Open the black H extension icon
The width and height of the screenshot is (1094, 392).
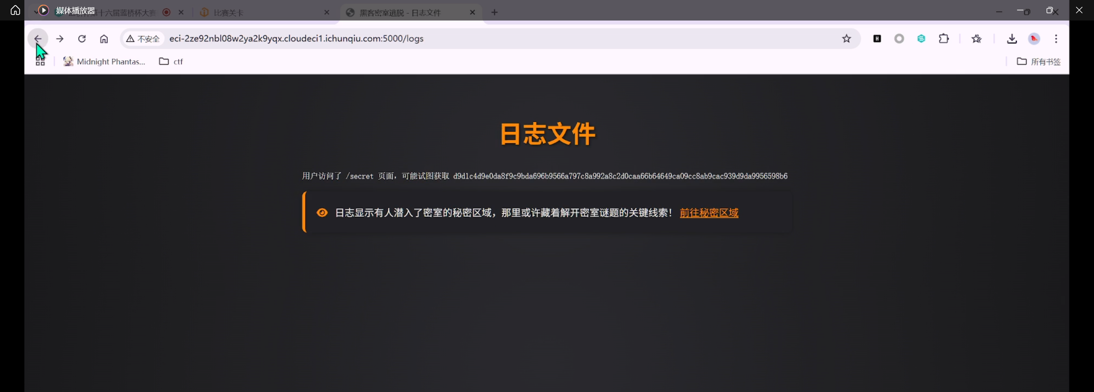[x=877, y=39]
